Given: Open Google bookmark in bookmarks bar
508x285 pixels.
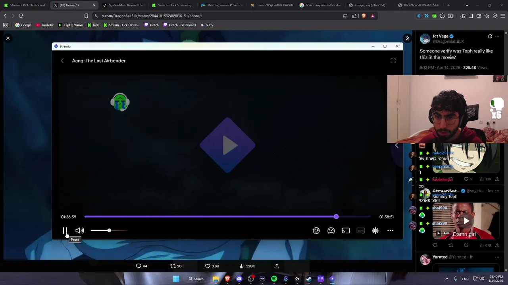Looking at the screenshot, I should pyautogui.click(x=23, y=25).
